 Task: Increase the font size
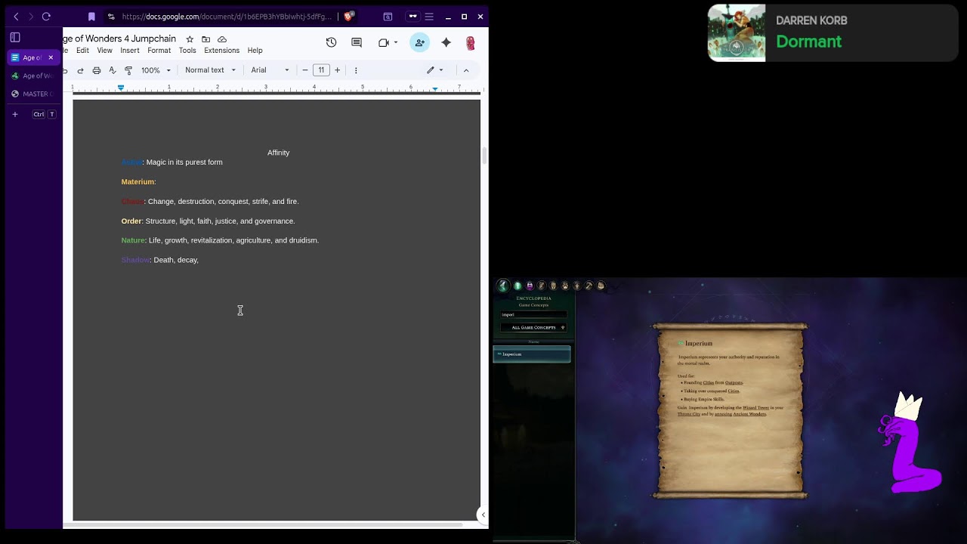pos(337,70)
